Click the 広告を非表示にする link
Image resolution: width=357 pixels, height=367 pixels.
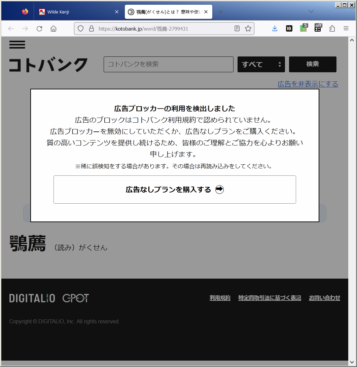(308, 84)
